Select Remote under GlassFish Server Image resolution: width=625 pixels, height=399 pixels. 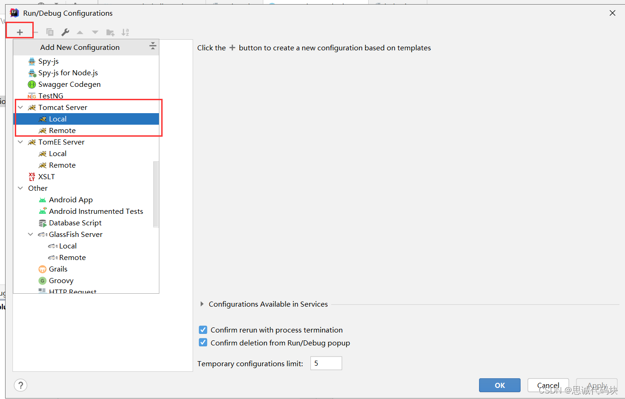click(x=86, y=258)
